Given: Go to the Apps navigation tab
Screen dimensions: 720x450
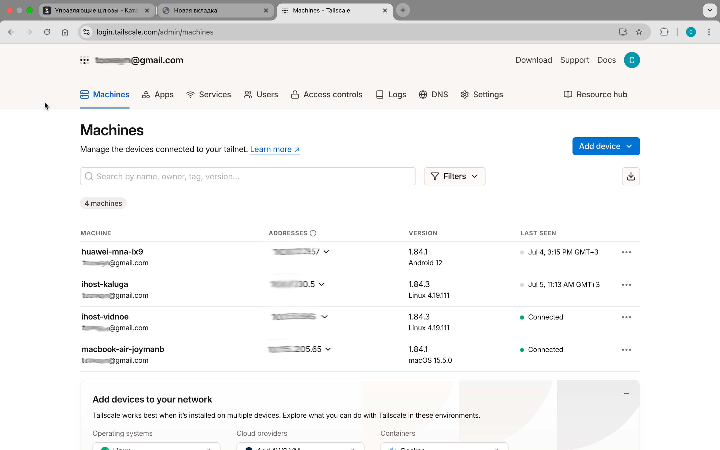Looking at the screenshot, I should pyautogui.click(x=158, y=95).
